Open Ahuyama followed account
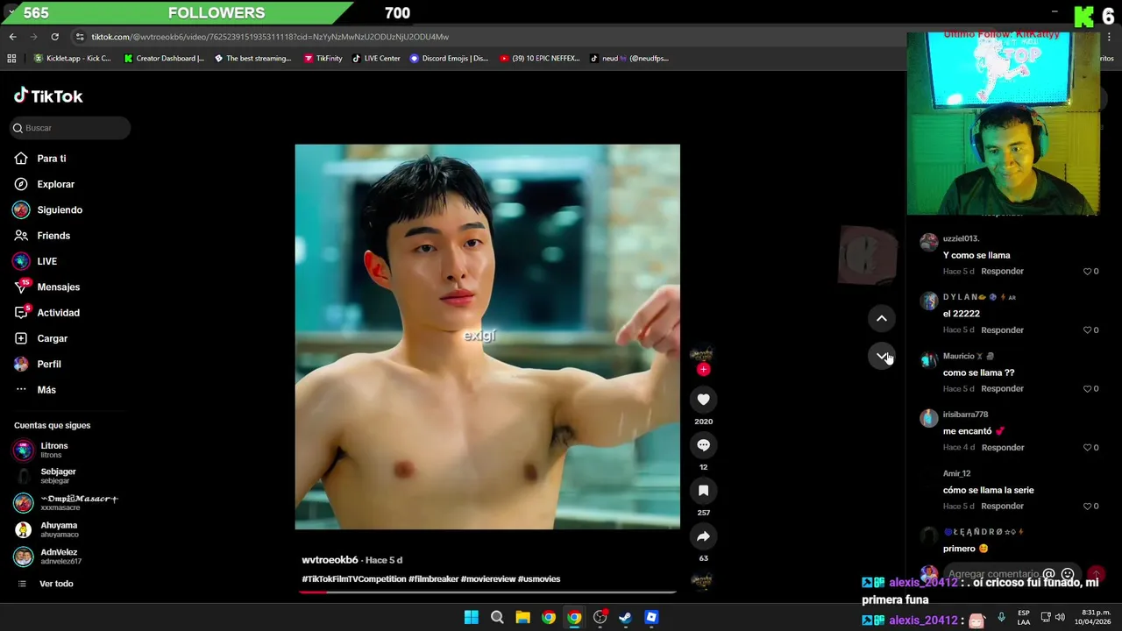This screenshot has height=631, width=1122. coord(59,529)
